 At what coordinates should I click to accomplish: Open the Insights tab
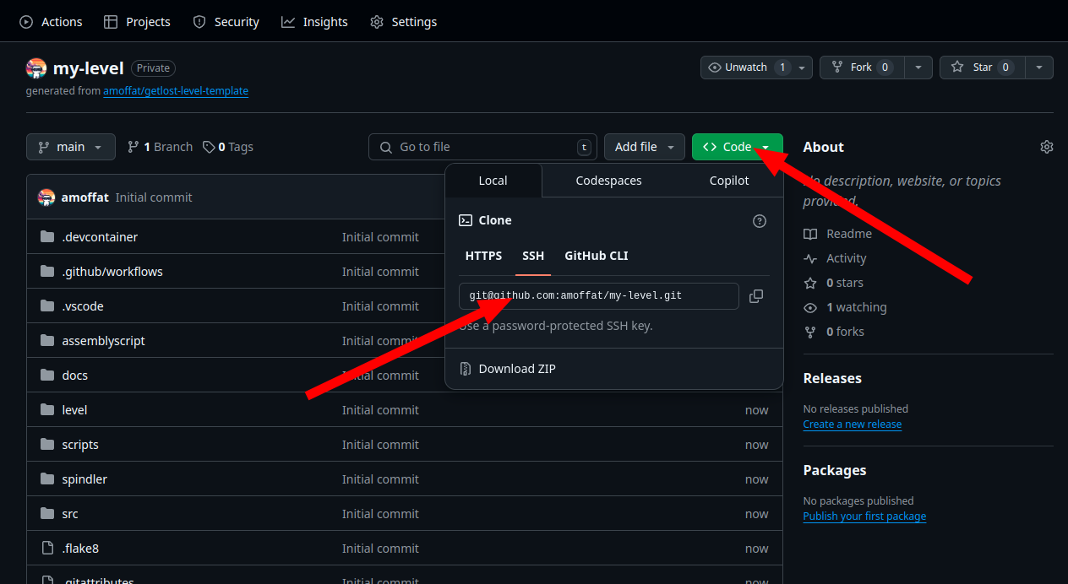tap(314, 22)
